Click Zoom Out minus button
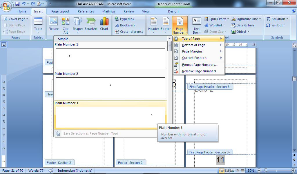This screenshot has width=297, height=174. point(259,171)
